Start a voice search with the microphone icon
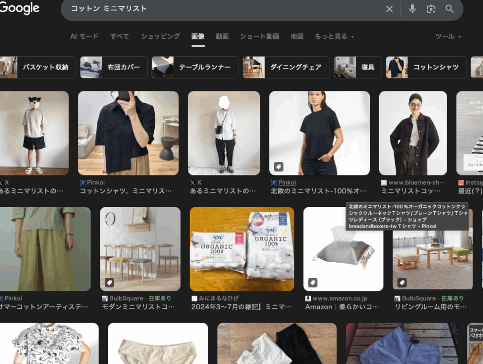The width and height of the screenshot is (483, 364). (x=412, y=8)
